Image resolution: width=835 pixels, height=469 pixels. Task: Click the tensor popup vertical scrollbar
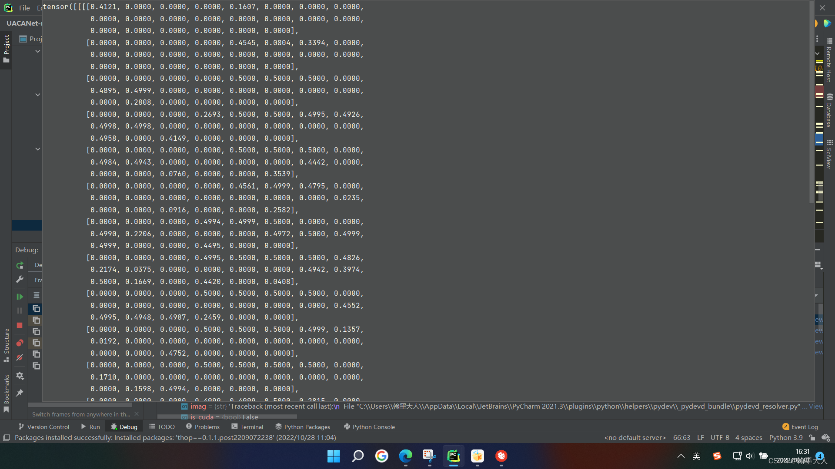pyautogui.click(x=811, y=102)
